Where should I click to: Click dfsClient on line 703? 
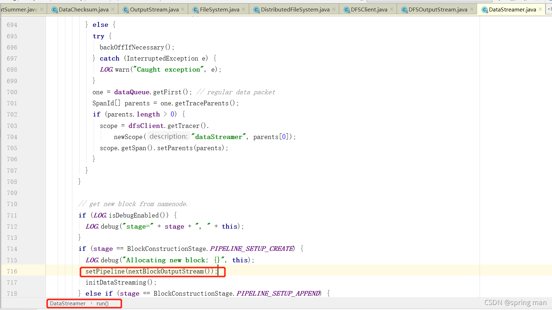click(x=146, y=126)
